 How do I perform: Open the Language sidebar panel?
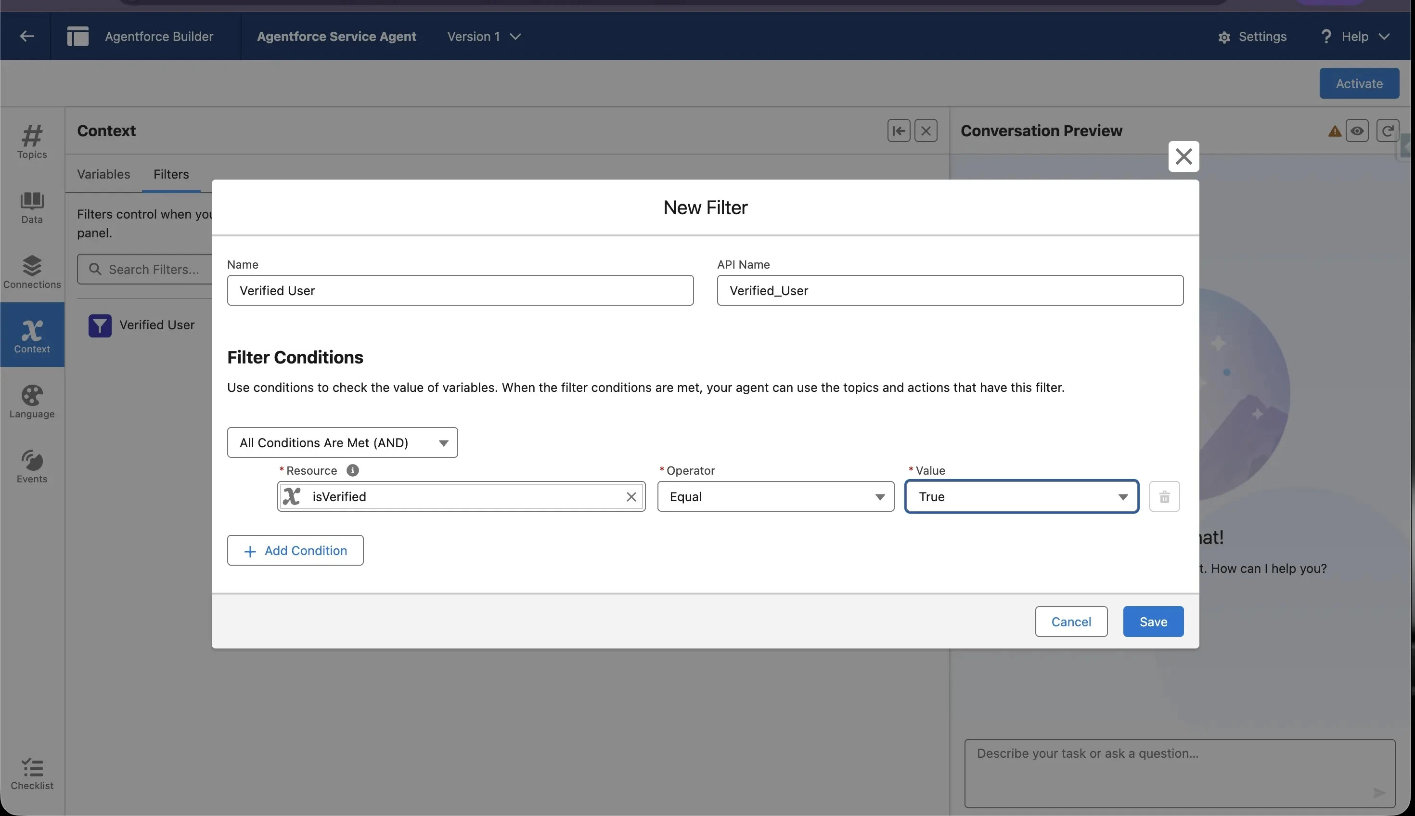click(32, 402)
